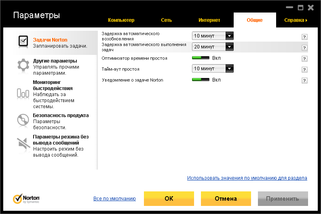Image resolution: width=321 pixels, height=214 pixels.
Task: Show help for Задержка автоматического возобновления
Action: (304, 37)
